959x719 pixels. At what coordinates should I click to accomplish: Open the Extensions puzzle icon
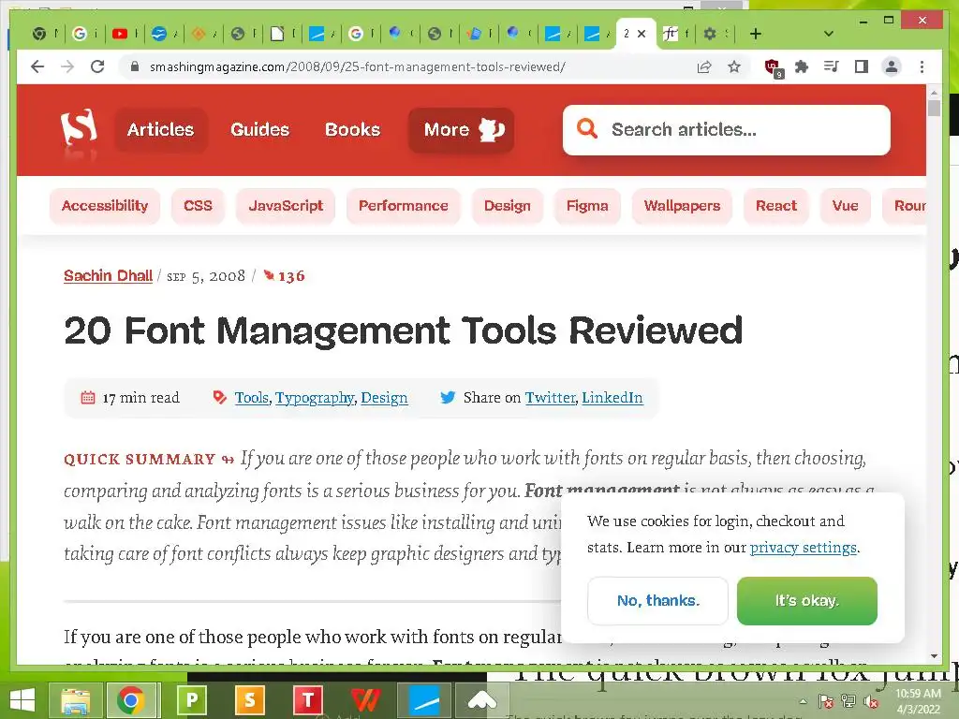point(802,66)
